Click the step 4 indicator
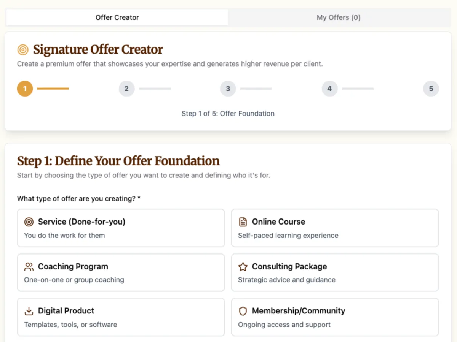This screenshot has height=342, width=457. click(329, 89)
